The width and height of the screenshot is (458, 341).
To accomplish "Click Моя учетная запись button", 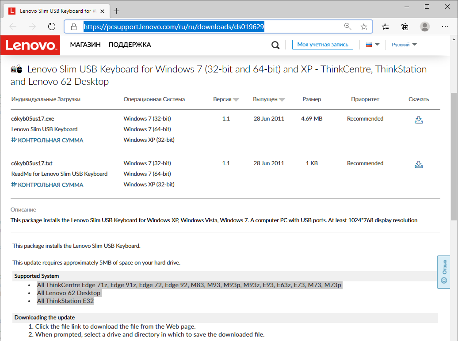I will pos(322,45).
